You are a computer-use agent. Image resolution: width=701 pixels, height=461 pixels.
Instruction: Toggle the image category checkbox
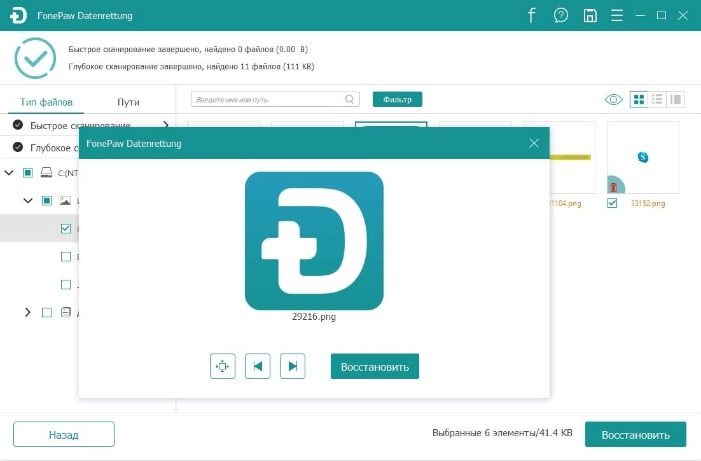click(46, 200)
